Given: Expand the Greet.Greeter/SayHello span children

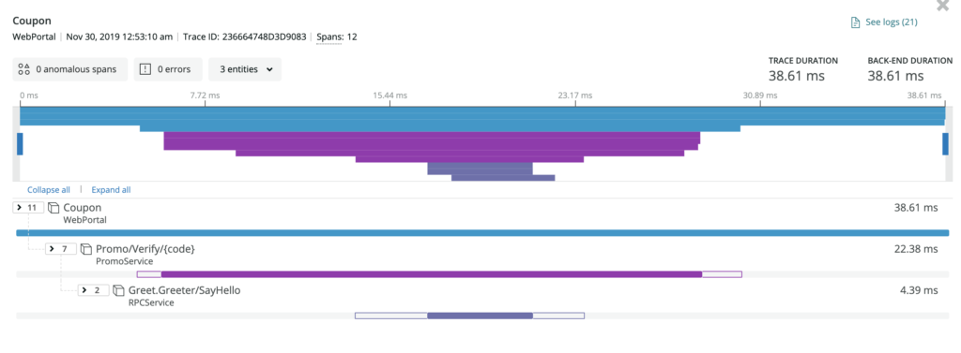Looking at the screenshot, I should 93,290.
